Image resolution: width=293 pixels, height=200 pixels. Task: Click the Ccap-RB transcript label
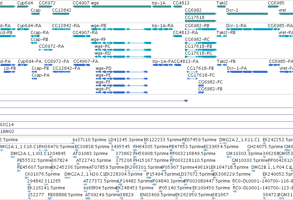pos(40,40)
